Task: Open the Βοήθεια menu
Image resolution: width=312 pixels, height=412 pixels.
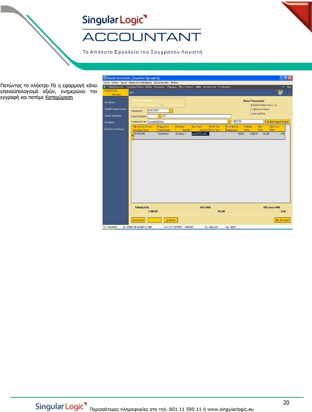Action: [174, 83]
